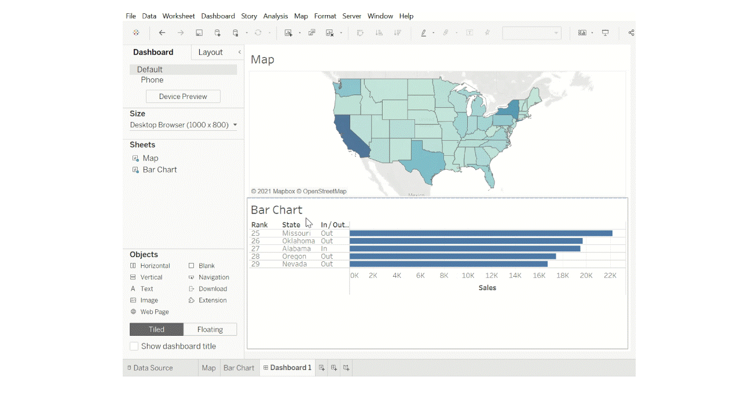Click the Tableau logo start page icon
Screen dimensions: 741x417
coord(136,33)
